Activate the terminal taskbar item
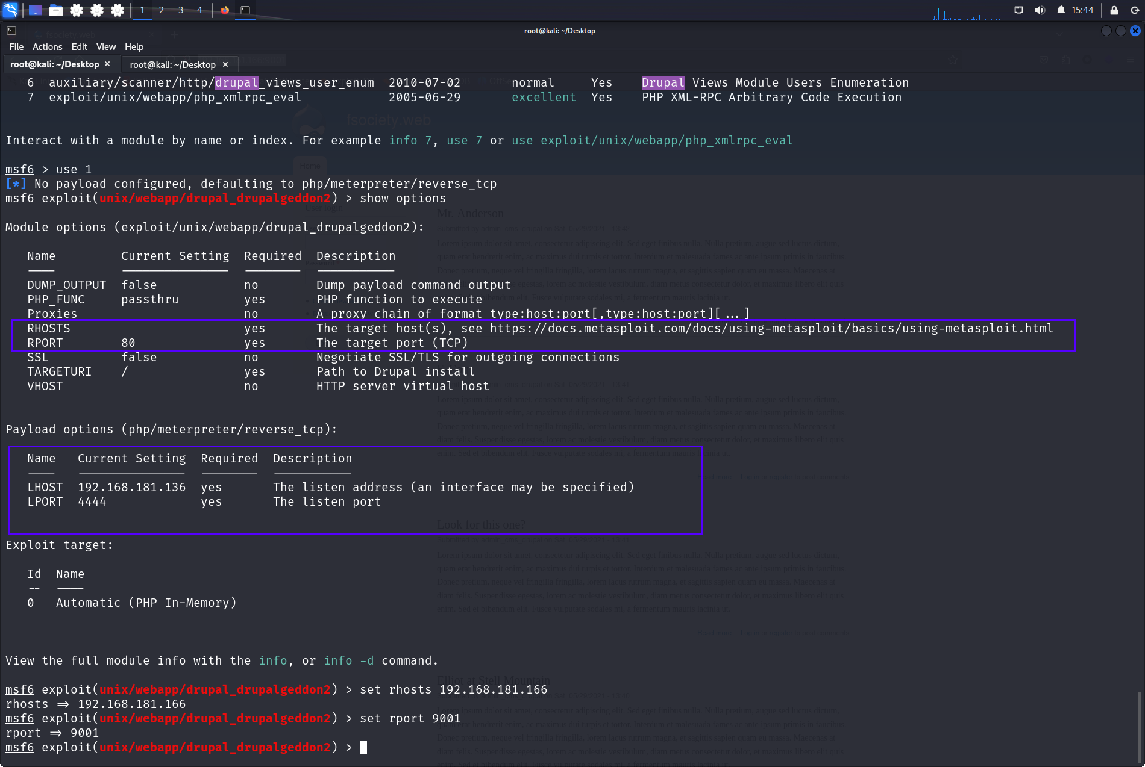This screenshot has height=767, width=1145. pyautogui.click(x=245, y=10)
